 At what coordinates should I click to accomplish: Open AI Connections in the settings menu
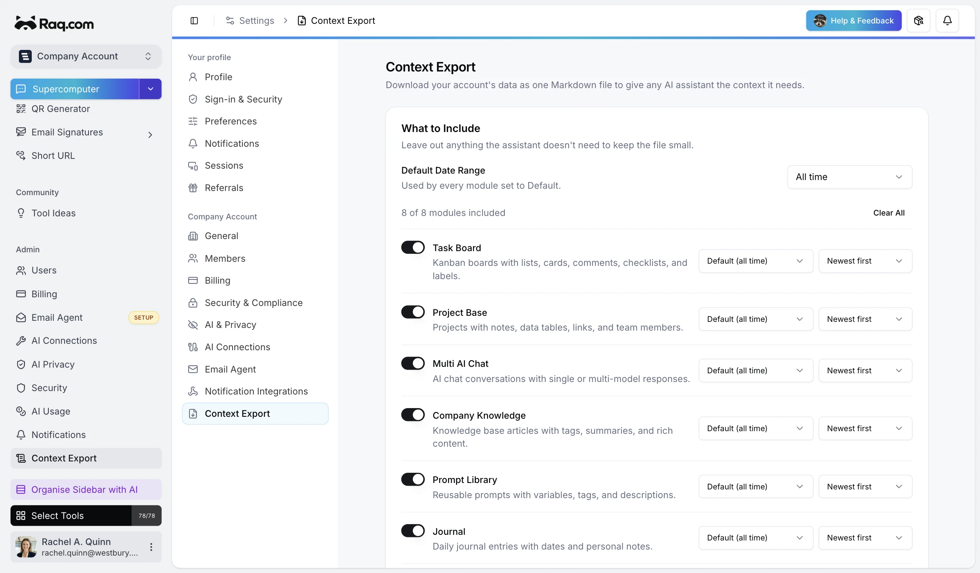coord(255,347)
